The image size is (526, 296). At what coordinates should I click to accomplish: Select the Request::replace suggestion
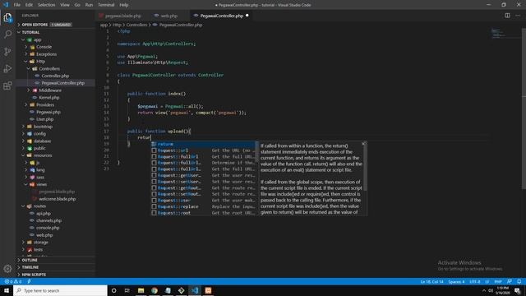[203, 206]
